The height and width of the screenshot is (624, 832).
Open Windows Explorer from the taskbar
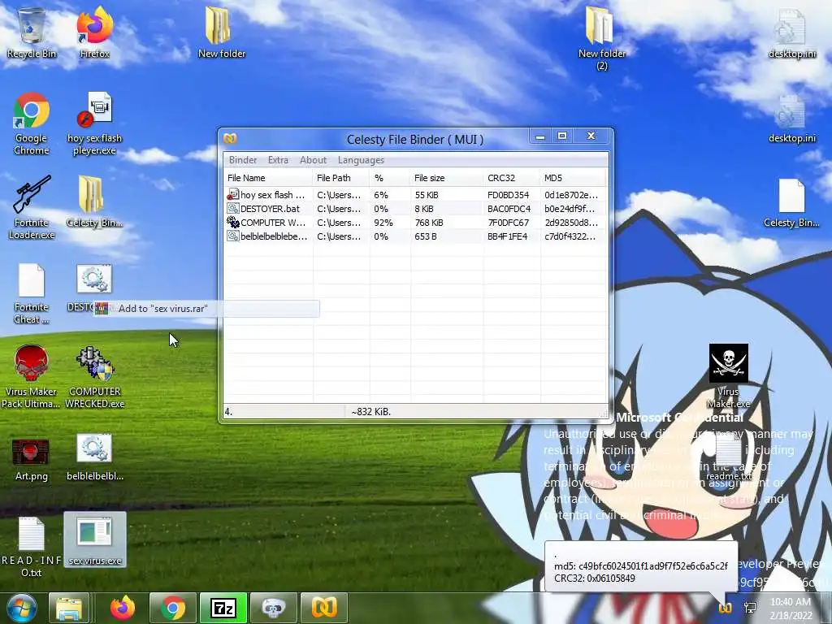coord(69,608)
